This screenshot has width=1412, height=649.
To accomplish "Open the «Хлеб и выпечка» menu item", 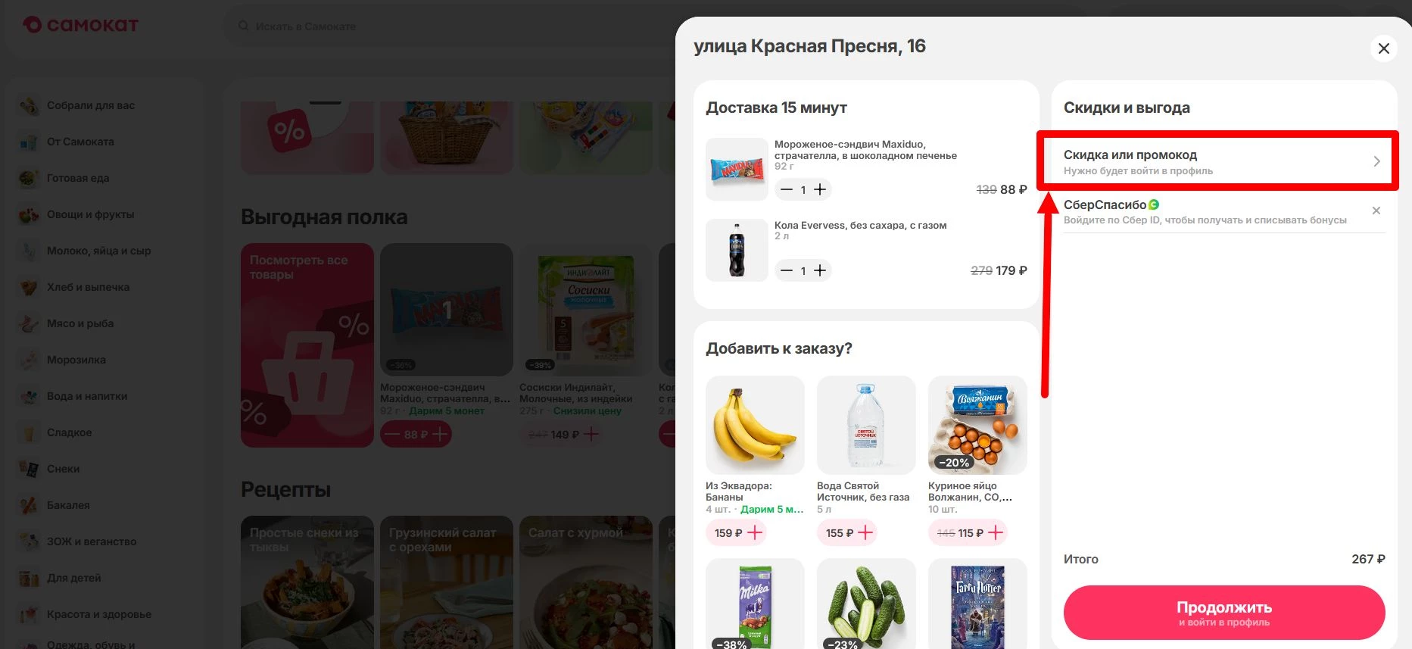I will 88,287.
